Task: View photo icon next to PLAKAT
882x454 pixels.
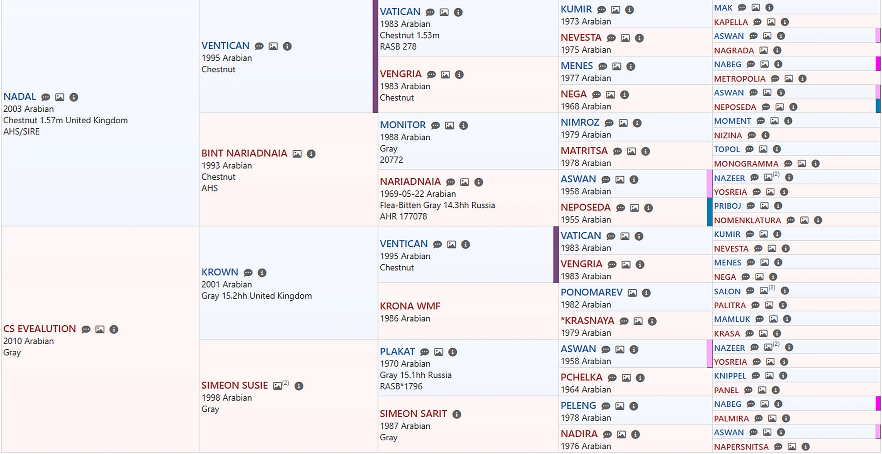Action: click(x=439, y=352)
